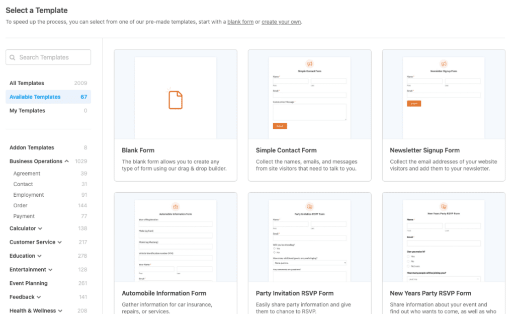Expand the Calculator category
The height and width of the screenshot is (314, 515).
[40, 228]
